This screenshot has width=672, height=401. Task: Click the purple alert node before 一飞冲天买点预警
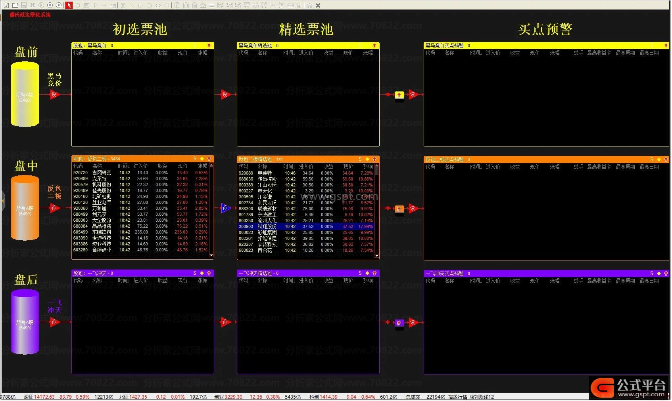(x=399, y=323)
